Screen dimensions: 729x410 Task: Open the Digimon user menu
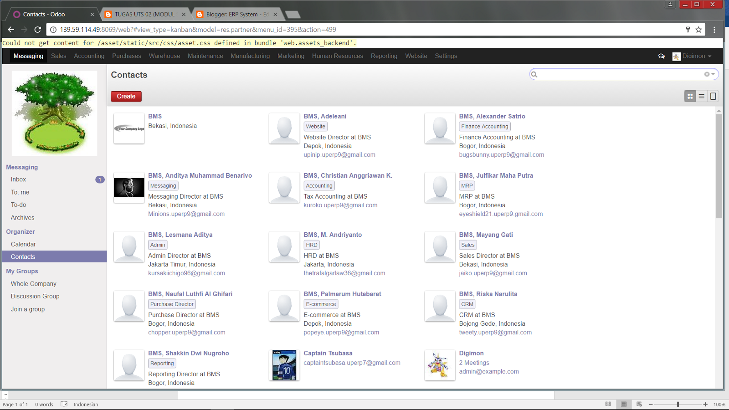point(692,56)
